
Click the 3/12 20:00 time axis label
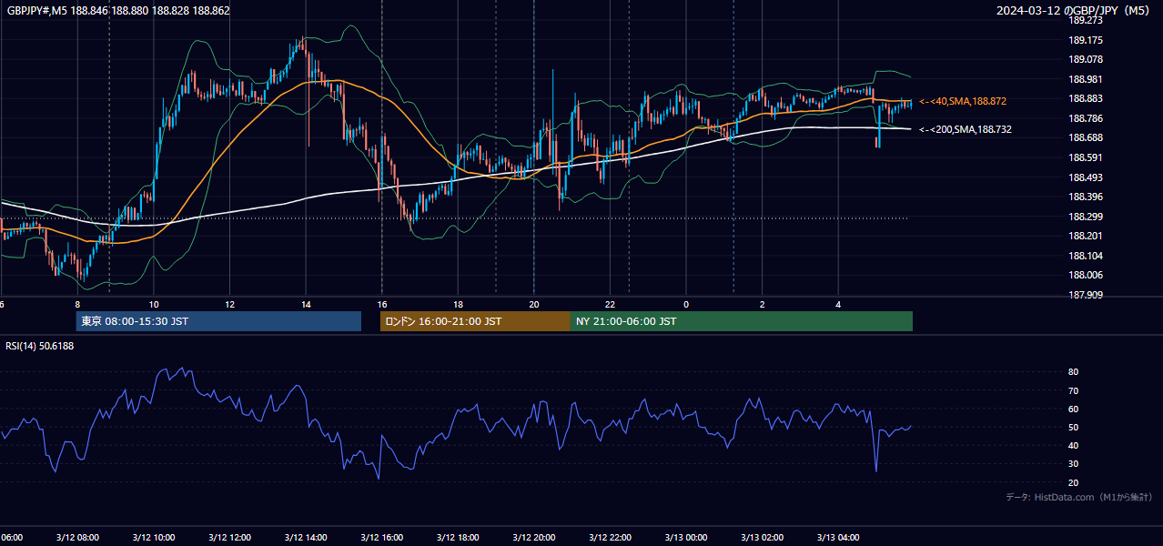tap(533, 538)
